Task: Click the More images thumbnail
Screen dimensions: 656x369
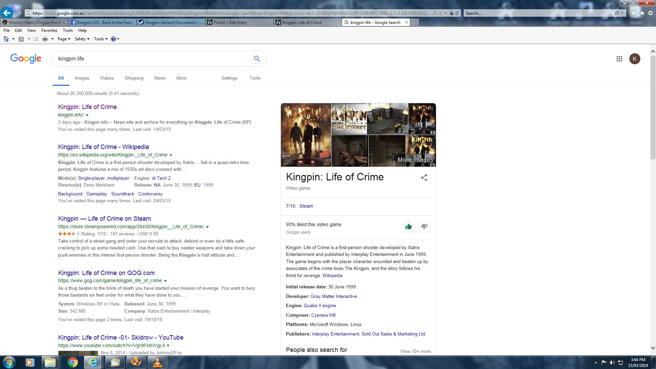Action: point(421,151)
